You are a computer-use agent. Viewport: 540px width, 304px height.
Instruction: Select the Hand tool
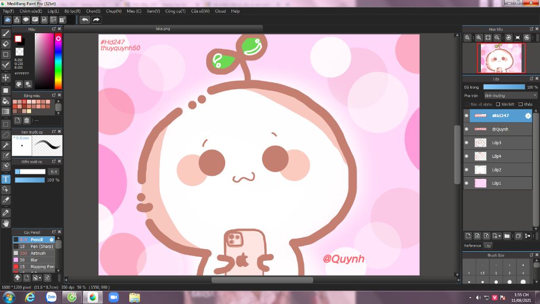tap(5, 223)
